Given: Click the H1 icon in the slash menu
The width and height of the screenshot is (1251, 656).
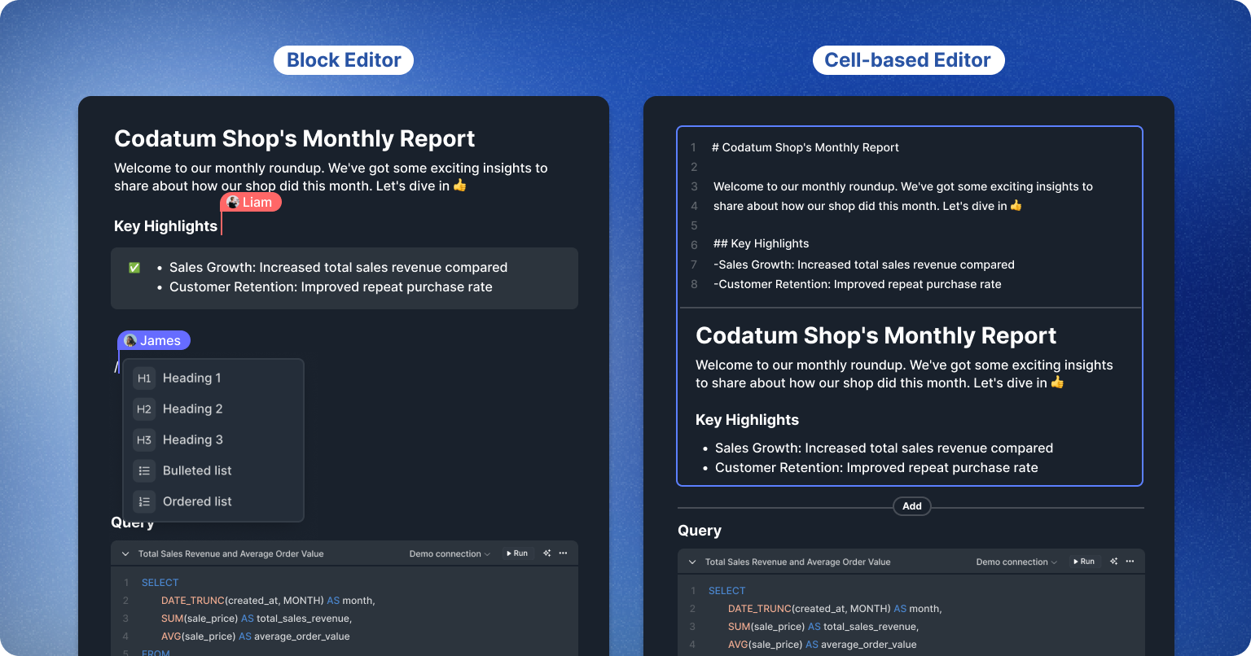Looking at the screenshot, I should pyautogui.click(x=144, y=378).
